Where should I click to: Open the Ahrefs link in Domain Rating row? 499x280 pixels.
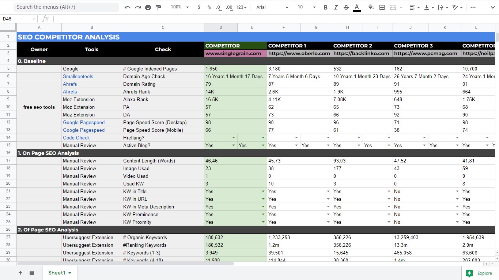coord(69,84)
